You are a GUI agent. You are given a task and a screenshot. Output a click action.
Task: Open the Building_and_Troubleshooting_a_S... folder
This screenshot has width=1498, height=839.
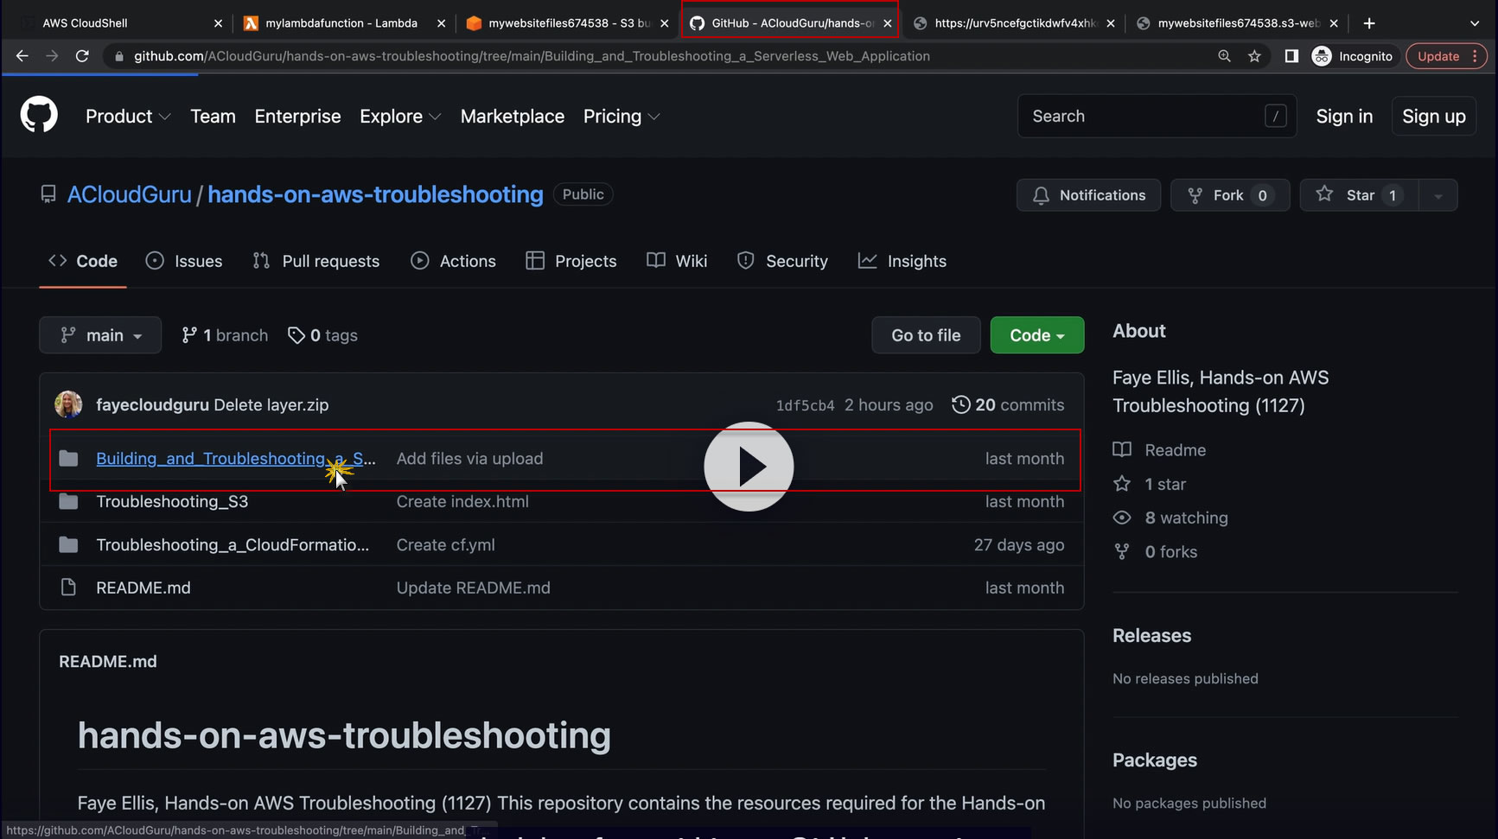(x=236, y=459)
